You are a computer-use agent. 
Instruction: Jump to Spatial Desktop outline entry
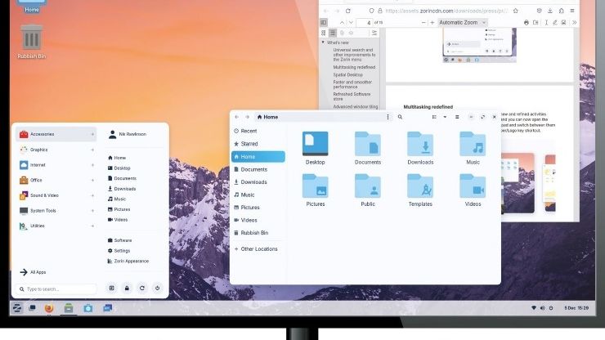tap(347, 75)
